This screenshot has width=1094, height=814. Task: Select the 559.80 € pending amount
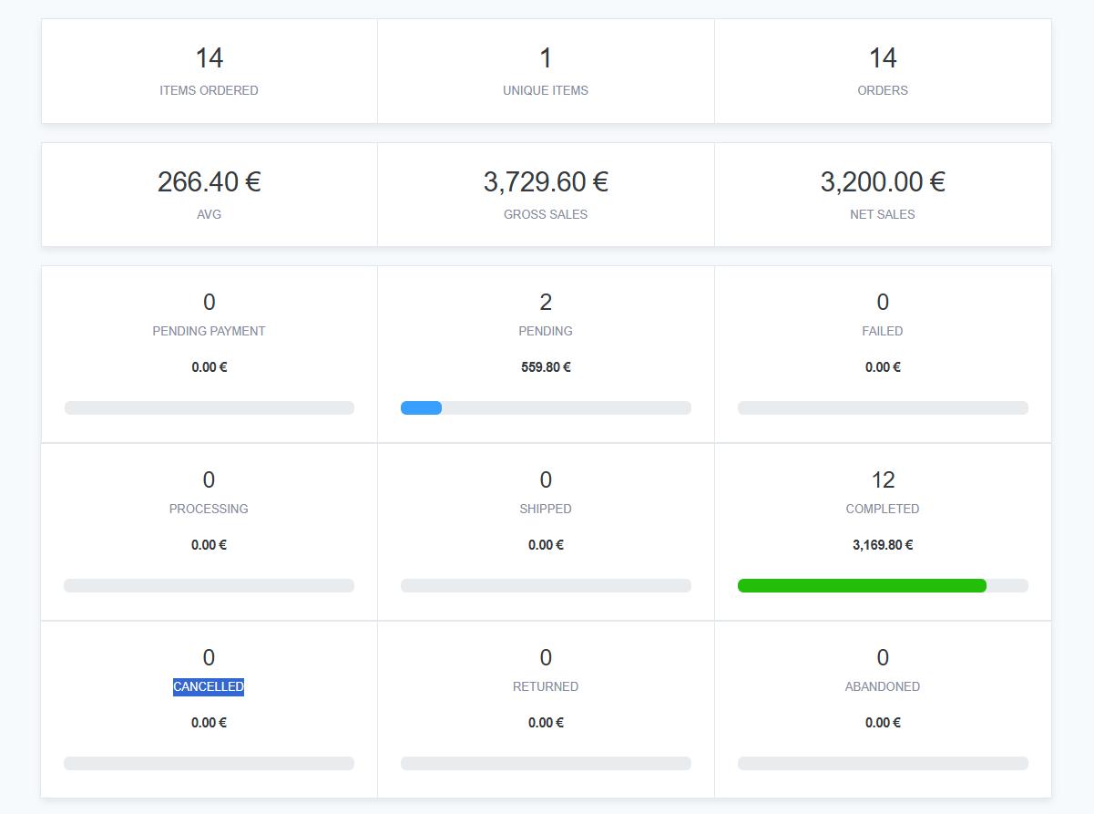(546, 367)
